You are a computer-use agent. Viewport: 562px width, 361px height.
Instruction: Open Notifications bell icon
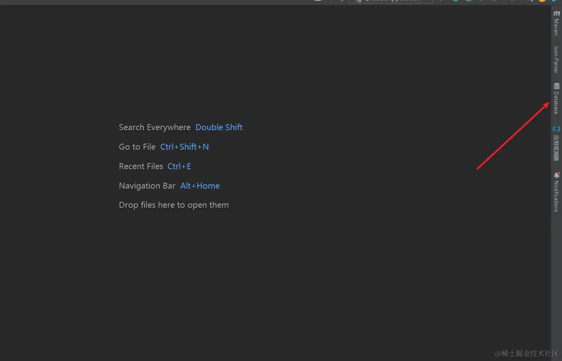click(x=556, y=191)
